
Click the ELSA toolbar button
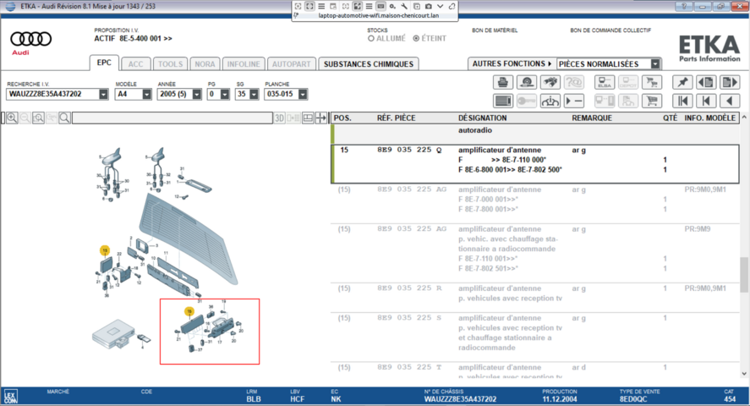click(605, 82)
